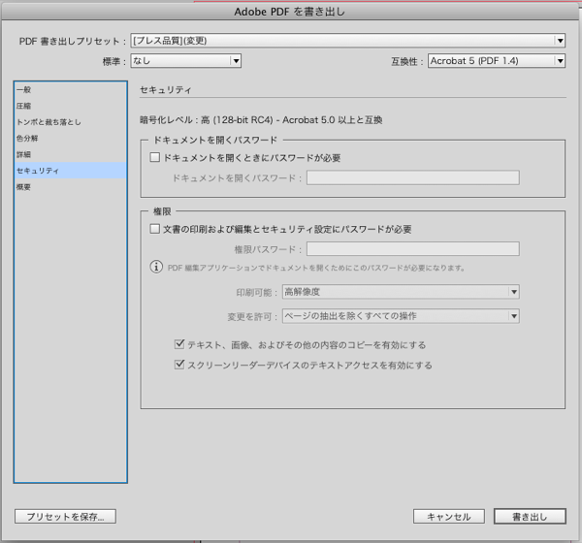582x543 pixels.
Task: Open 詳細 settings panel
Action: pyautogui.click(x=23, y=154)
